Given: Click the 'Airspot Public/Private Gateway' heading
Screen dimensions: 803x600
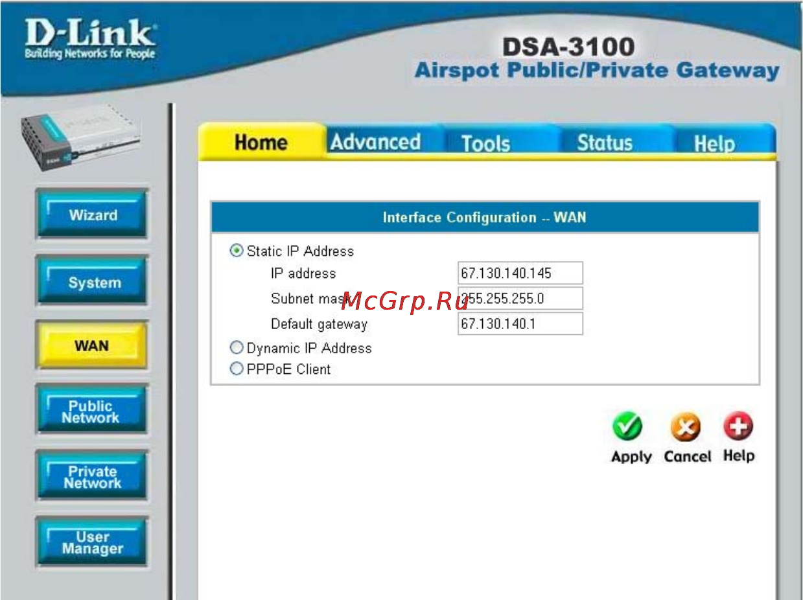Looking at the screenshot, I should pyautogui.click(x=597, y=71).
